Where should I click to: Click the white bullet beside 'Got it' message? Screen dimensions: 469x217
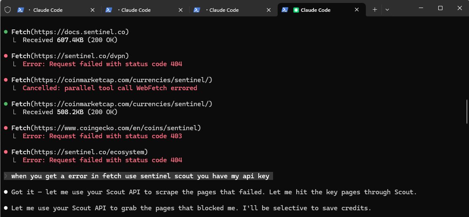tap(5, 192)
